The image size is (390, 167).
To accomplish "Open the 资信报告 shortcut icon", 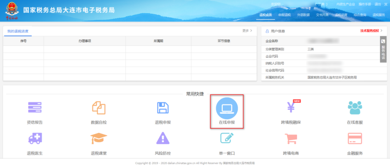I will (35, 108).
